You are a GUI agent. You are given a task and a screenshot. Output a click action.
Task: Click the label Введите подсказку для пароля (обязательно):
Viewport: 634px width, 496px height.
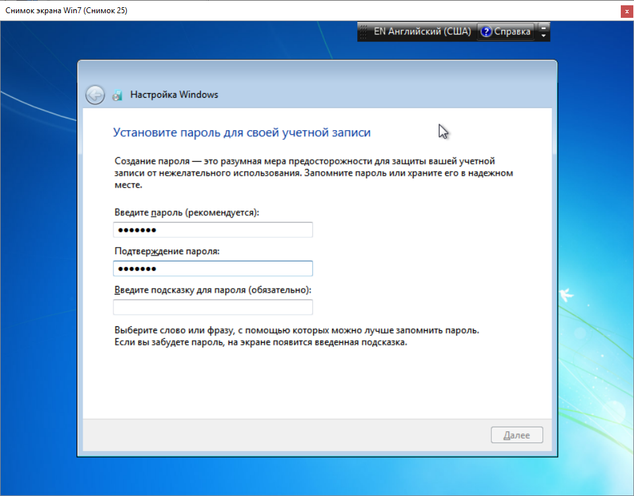pyautogui.click(x=213, y=290)
